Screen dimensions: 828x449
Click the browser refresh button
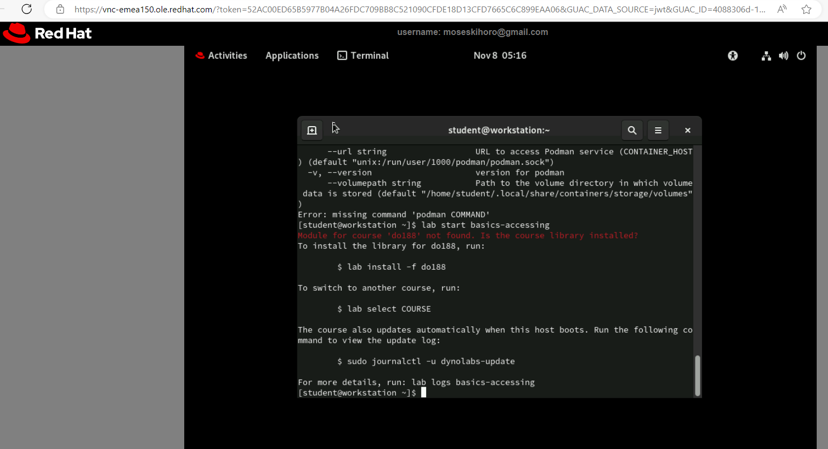click(x=27, y=9)
